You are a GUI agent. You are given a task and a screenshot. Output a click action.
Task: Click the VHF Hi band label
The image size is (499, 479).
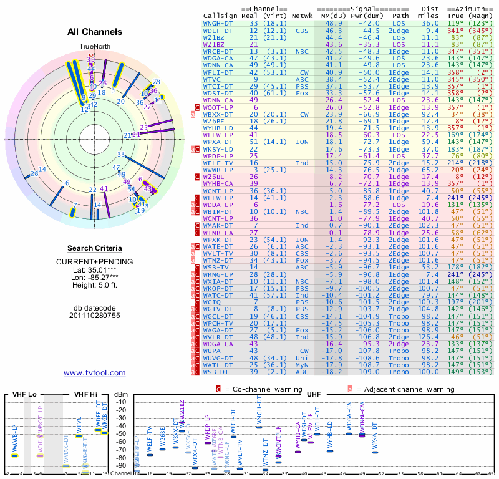click(x=86, y=394)
